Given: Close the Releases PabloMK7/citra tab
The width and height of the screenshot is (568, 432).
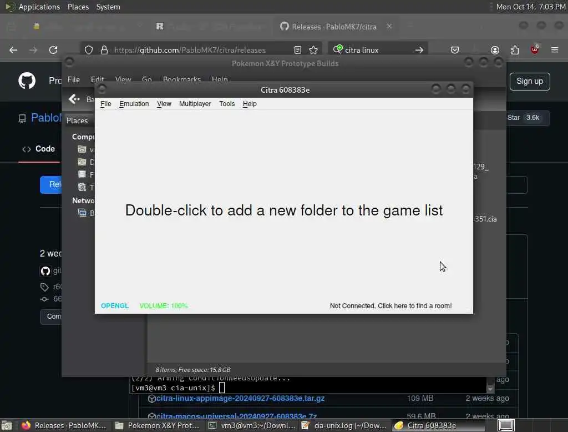Looking at the screenshot, I should (x=389, y=27).
